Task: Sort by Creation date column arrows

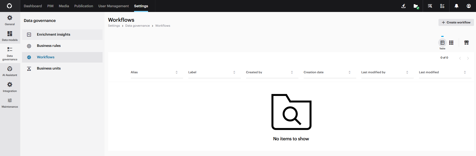Action: [349, 72]
